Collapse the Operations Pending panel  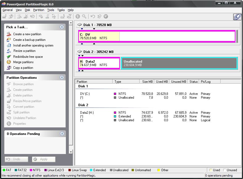tap(62, 134)
